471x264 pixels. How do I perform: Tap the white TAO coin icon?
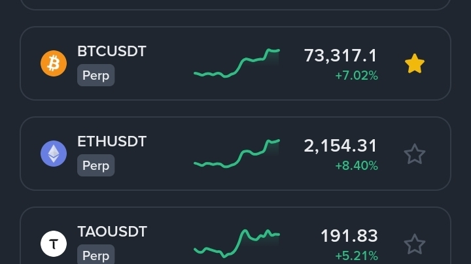[54, 244]
